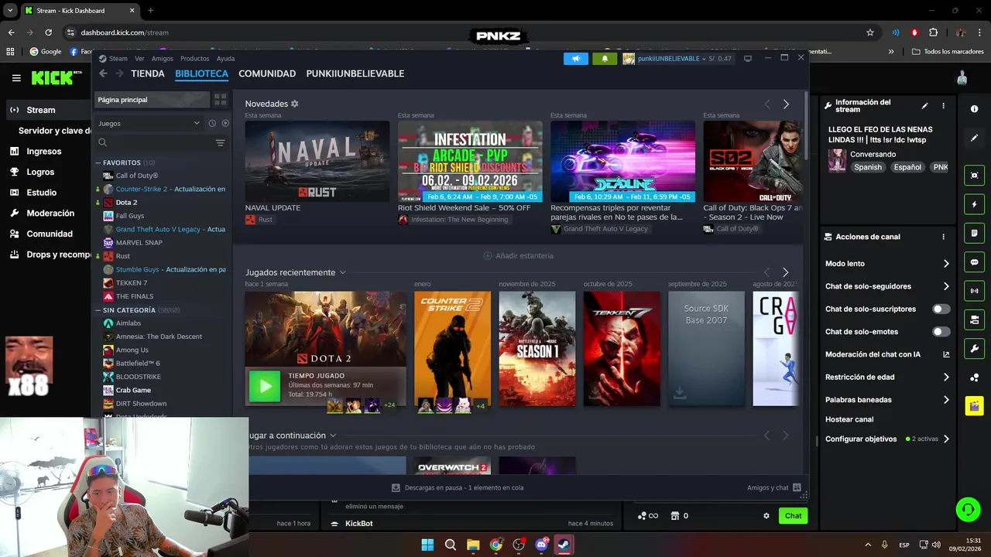Sort Steam library by recent activity clock icon
Viewport: 991px width, 557px height.
(x=212, y=123)
